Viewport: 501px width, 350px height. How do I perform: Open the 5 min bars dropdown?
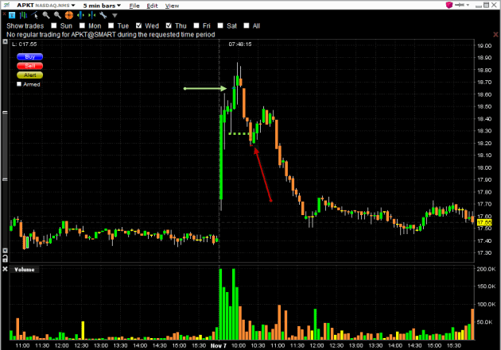coord(118,6)
